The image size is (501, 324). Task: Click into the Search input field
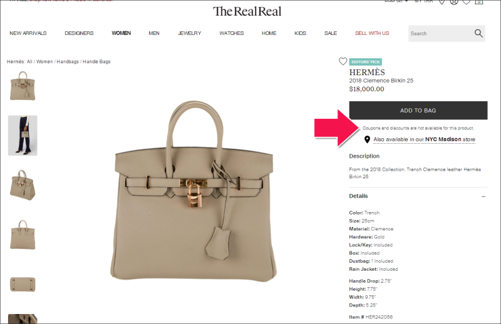(x=440, y=34)
